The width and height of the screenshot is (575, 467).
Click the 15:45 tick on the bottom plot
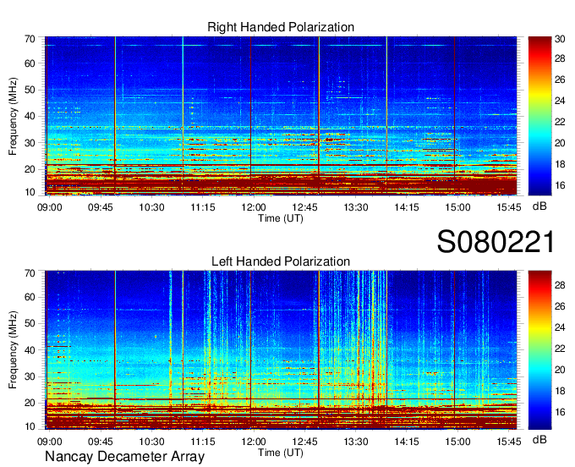point(509,442)
